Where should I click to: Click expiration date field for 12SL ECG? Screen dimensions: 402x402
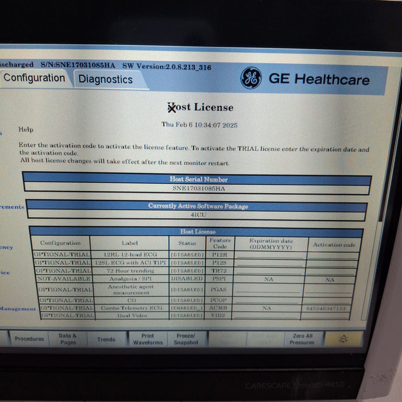pos(270,263)
